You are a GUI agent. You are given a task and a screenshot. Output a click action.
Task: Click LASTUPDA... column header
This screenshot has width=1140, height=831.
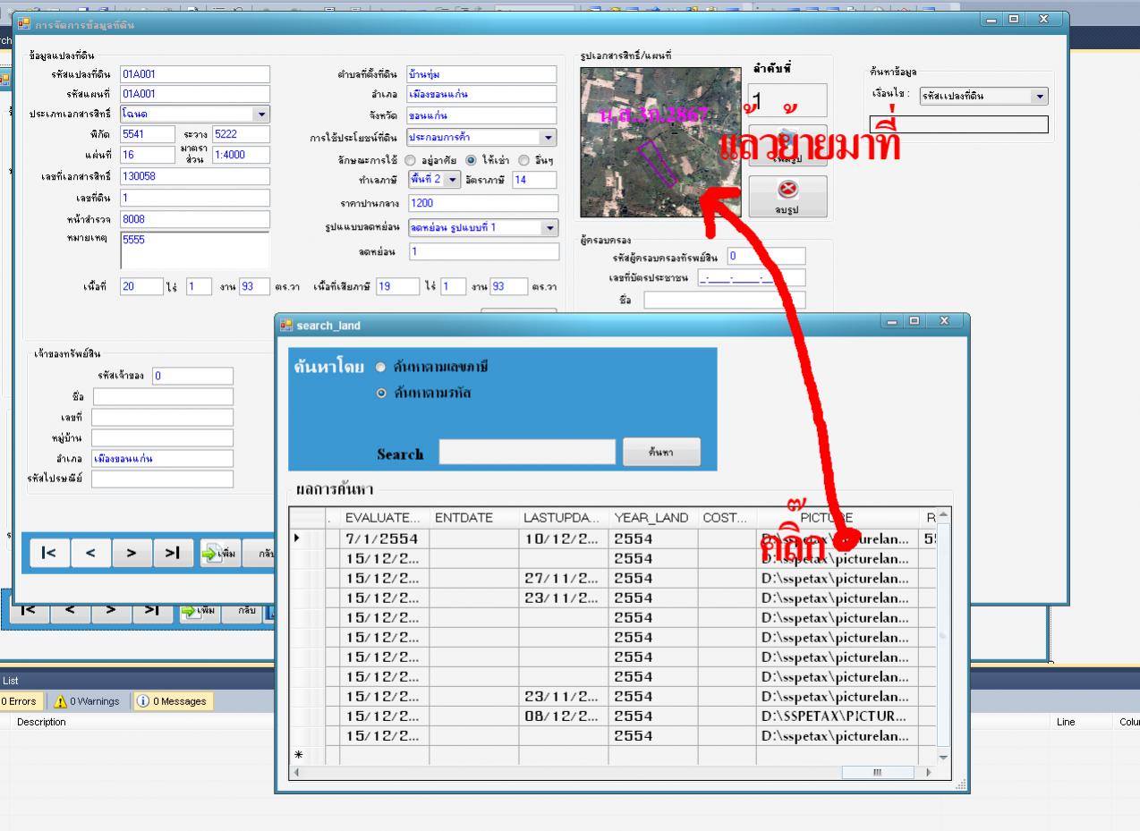coord(563,518)
